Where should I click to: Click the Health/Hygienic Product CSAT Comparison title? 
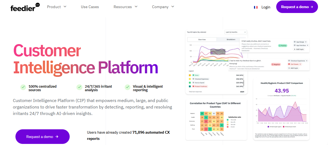coord(282,83)
